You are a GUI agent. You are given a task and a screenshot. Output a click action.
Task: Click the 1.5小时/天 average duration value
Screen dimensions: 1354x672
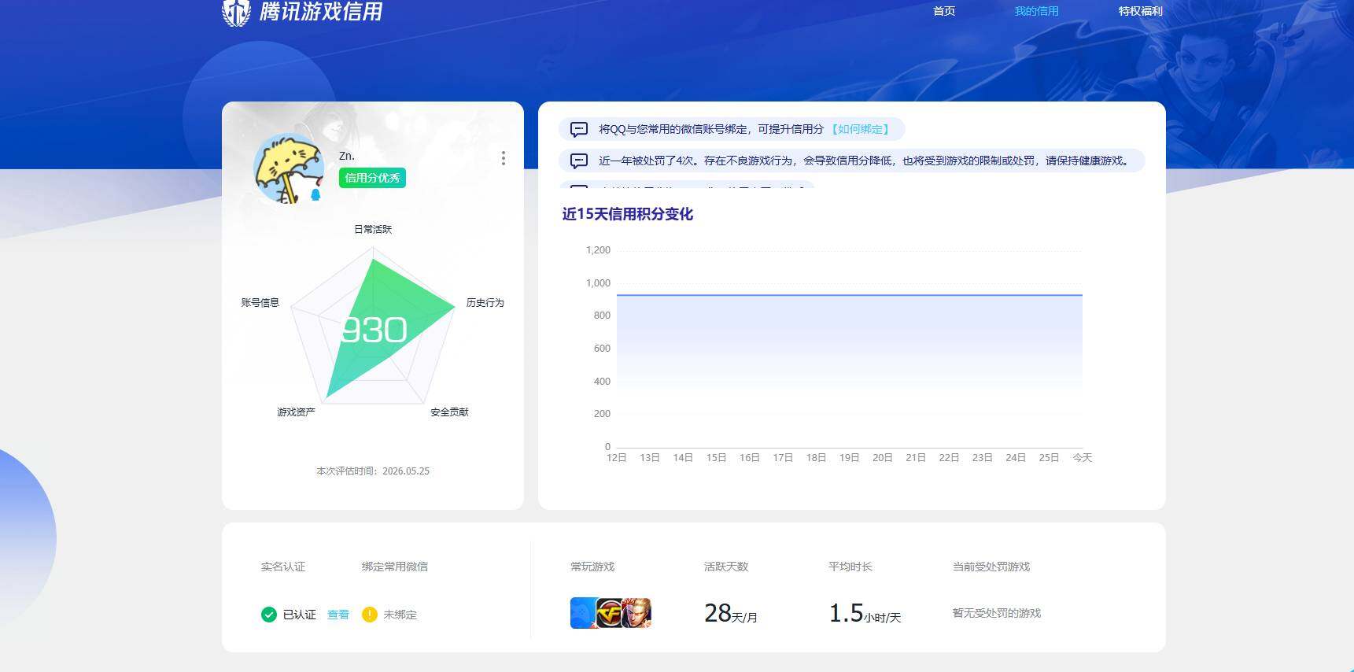pyautogui.click(x=865, y=613)
